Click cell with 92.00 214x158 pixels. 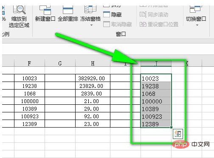pos(93,116)
